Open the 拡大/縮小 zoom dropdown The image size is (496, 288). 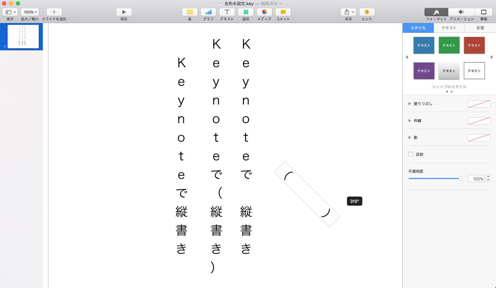point(29,11)
